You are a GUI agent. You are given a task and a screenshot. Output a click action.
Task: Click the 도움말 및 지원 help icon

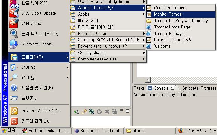14,88
